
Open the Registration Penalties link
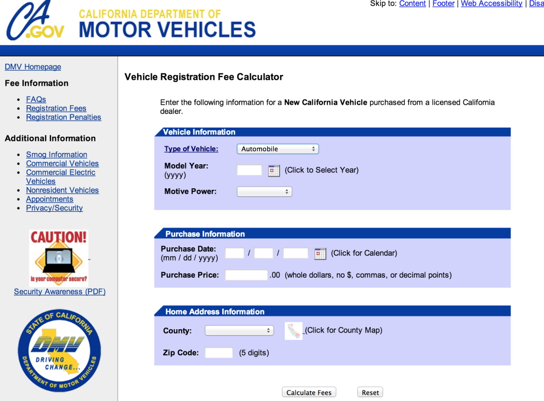pyautogui.click(x=64, y=118)
